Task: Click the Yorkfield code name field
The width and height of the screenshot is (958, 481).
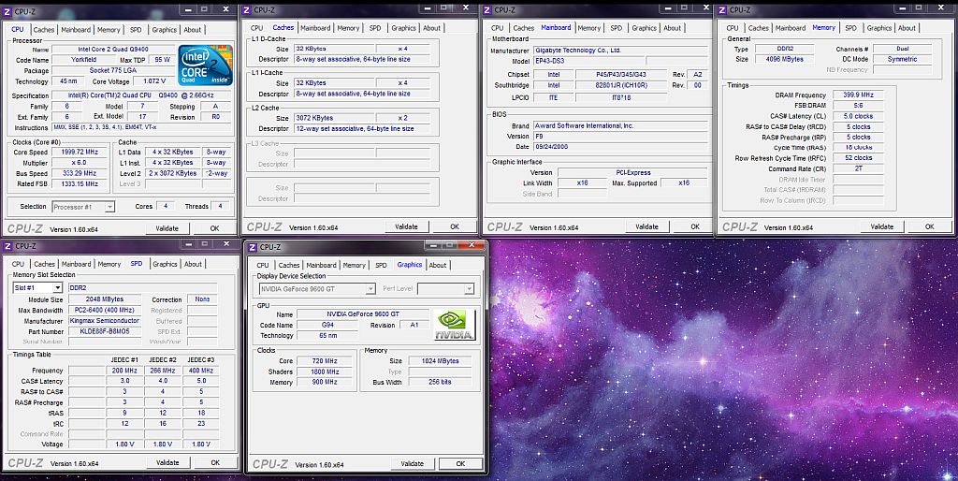Action: point(82,60)
